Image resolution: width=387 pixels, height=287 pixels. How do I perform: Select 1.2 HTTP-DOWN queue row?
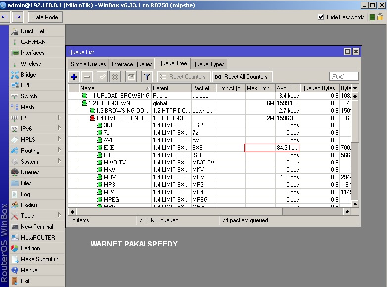(209, 103)
